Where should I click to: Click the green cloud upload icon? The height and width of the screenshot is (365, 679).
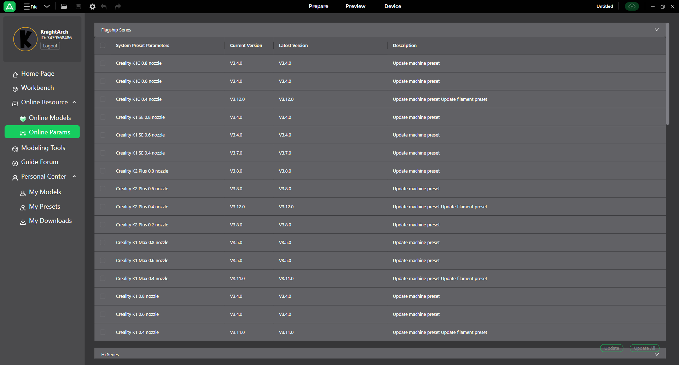632,6
